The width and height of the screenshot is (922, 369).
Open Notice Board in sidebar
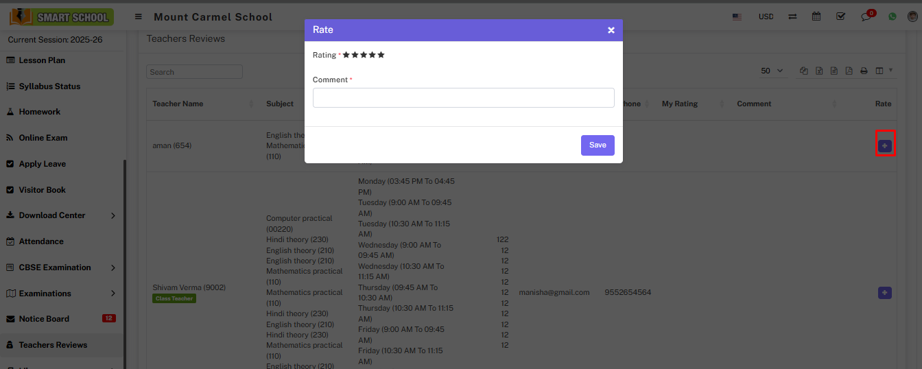click(x=44, y=319)
